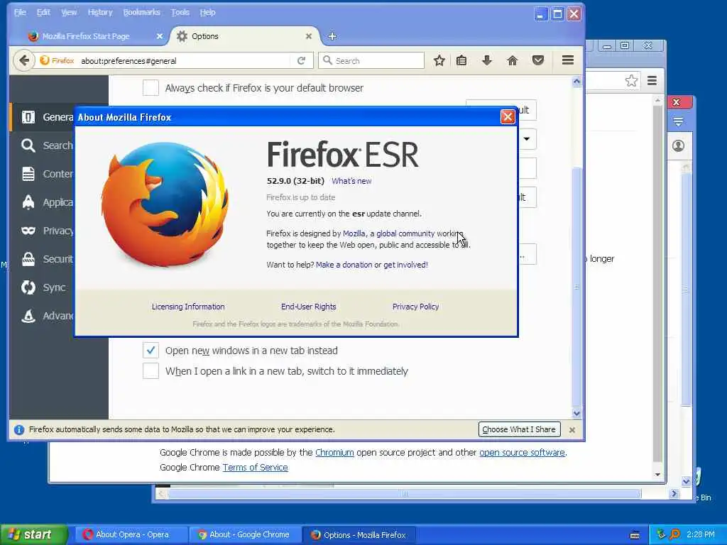The height and width of the screenshot is (545, 727).
Task: Enable switch to new tab immediately checkbox
Action: pos(151,370)
